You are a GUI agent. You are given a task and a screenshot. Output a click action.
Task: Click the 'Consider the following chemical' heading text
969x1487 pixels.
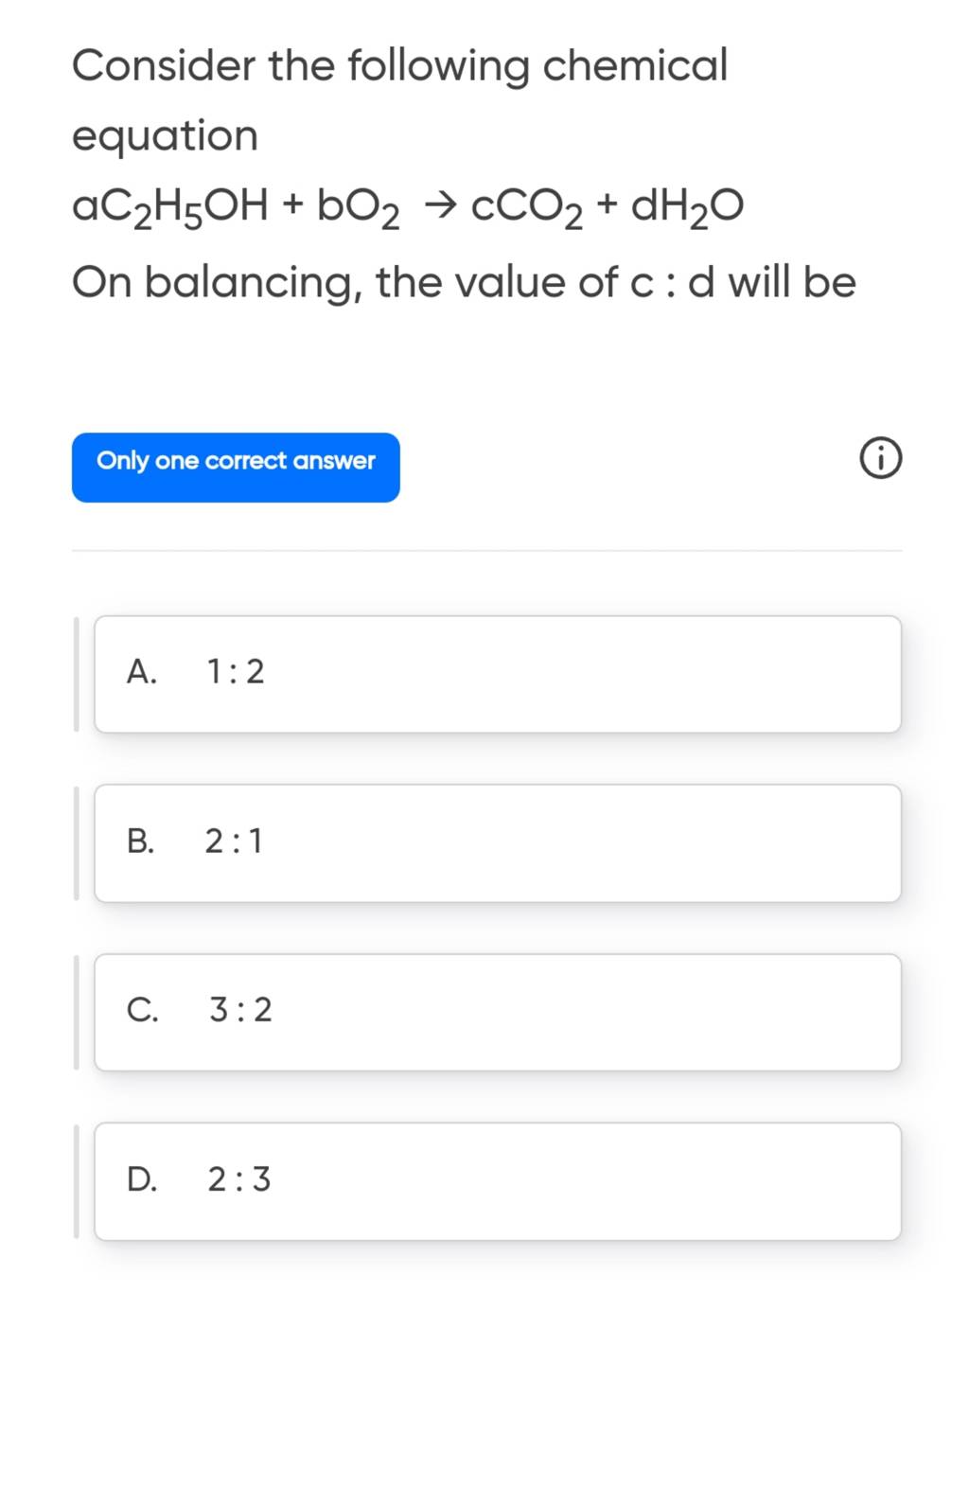[399, 66]
